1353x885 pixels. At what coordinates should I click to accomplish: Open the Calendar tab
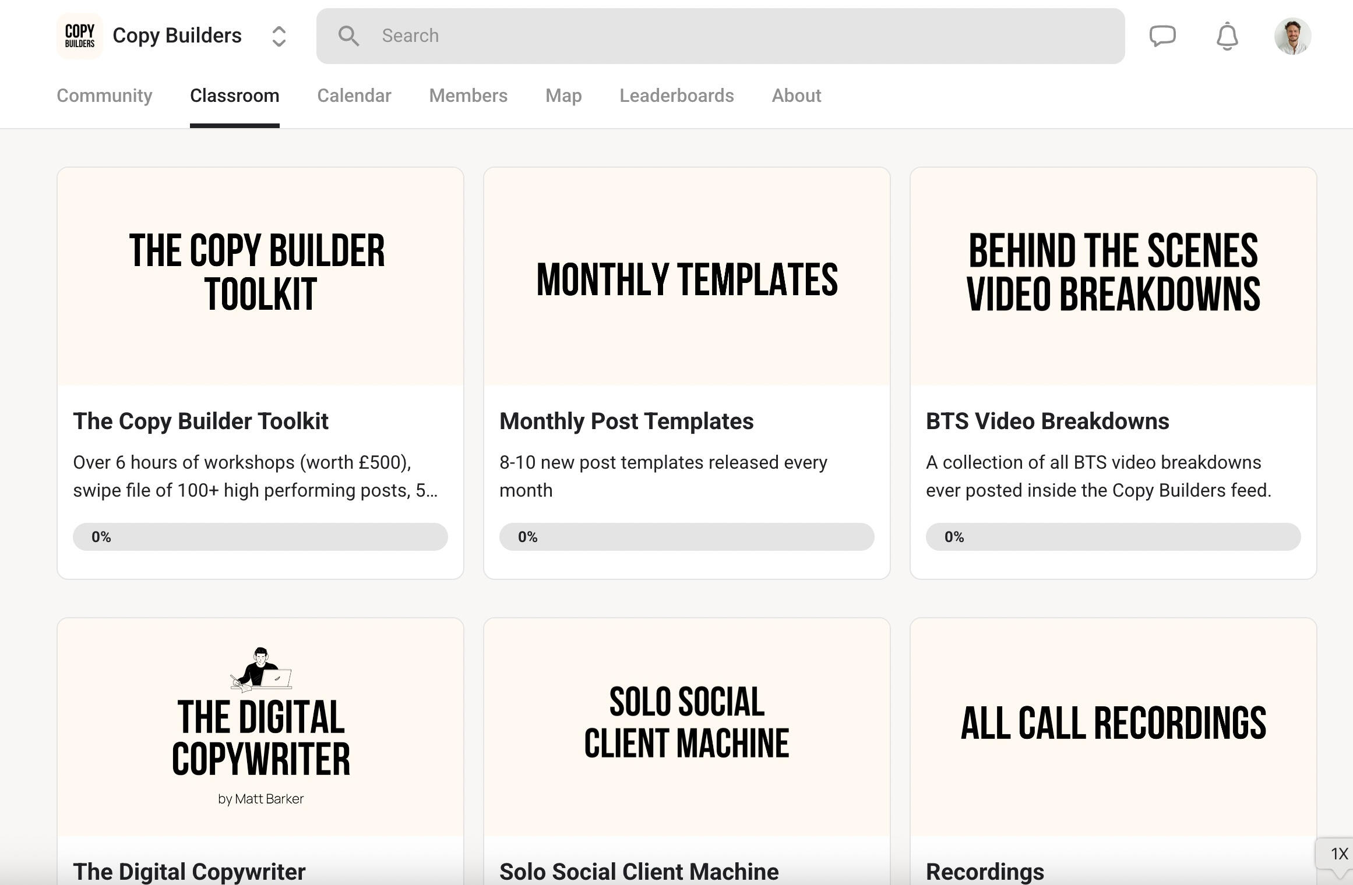pyautogui.click(x=354, y=95)
